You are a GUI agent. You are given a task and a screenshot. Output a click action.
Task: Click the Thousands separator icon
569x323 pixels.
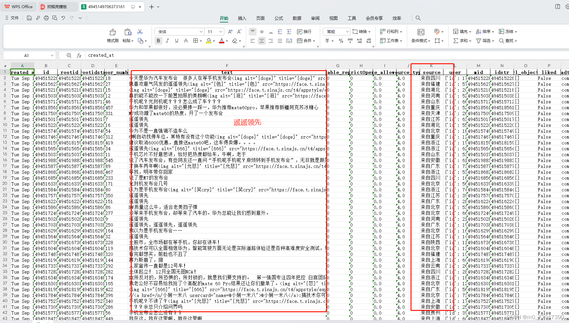(x=350, y=41)
